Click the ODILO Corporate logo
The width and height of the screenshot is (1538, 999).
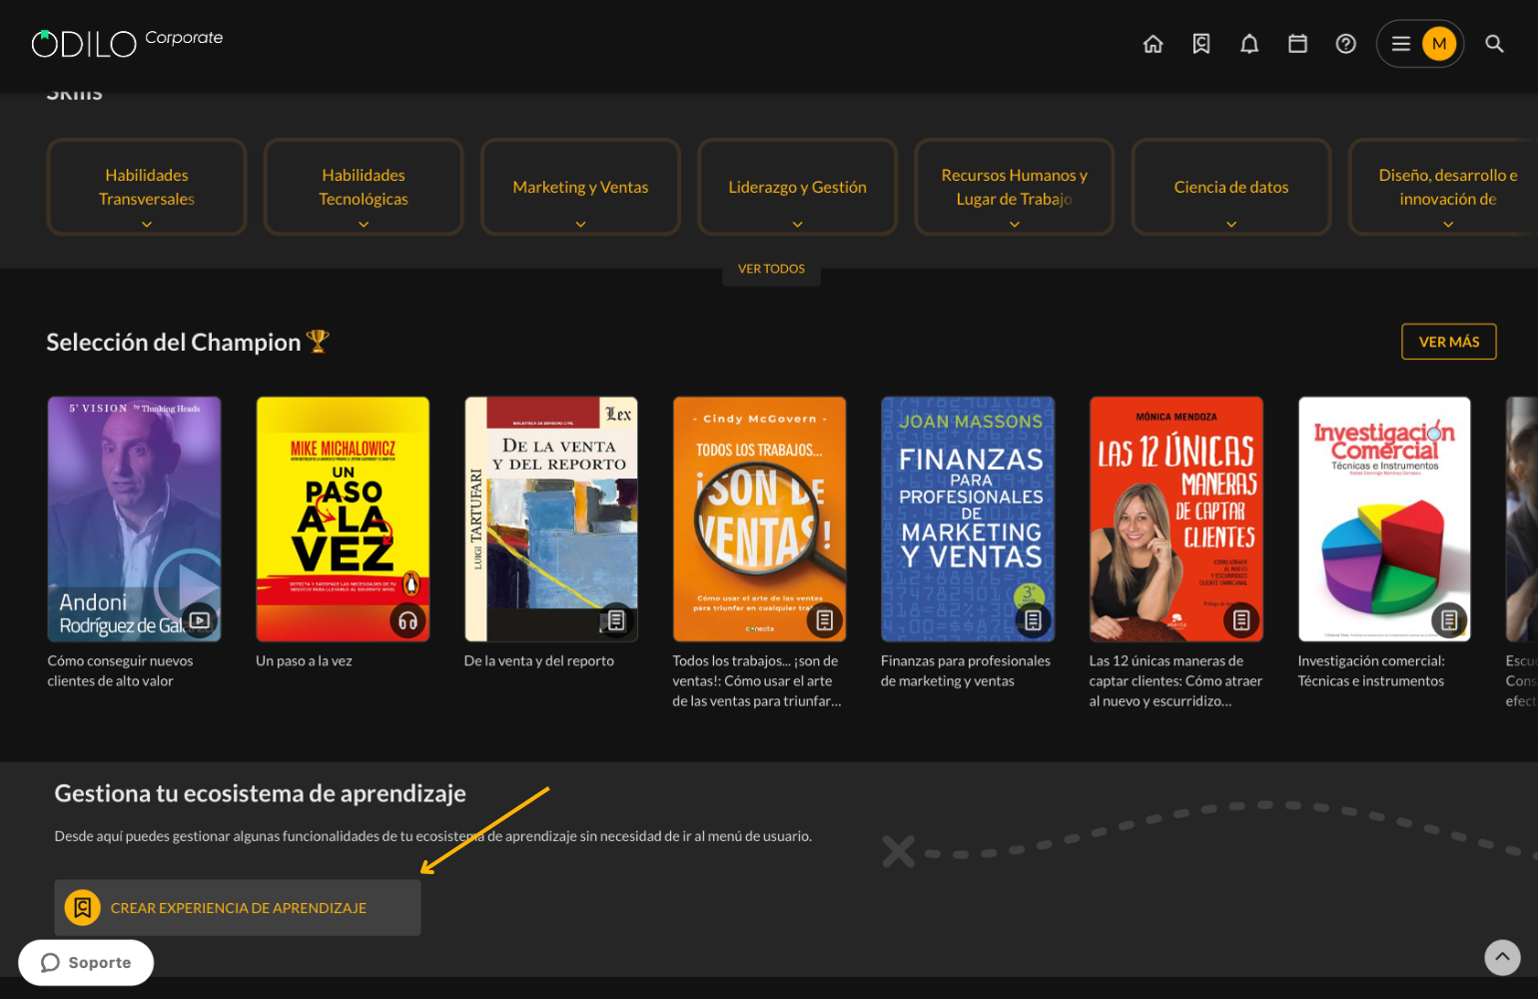tap(127, 42)
